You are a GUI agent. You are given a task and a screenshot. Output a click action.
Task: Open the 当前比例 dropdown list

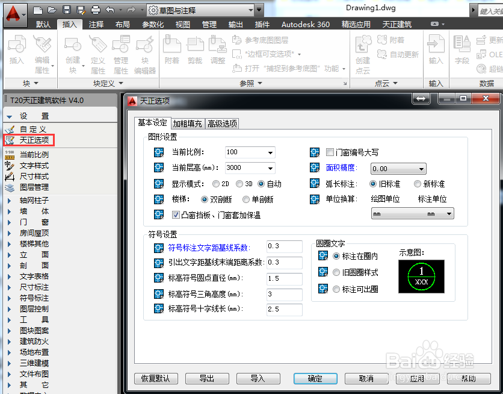point(270,152)
